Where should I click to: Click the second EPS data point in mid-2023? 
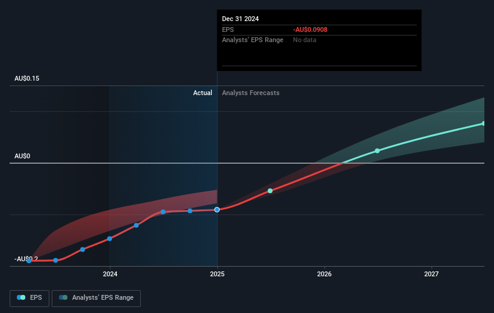click(x=56, y=261)
